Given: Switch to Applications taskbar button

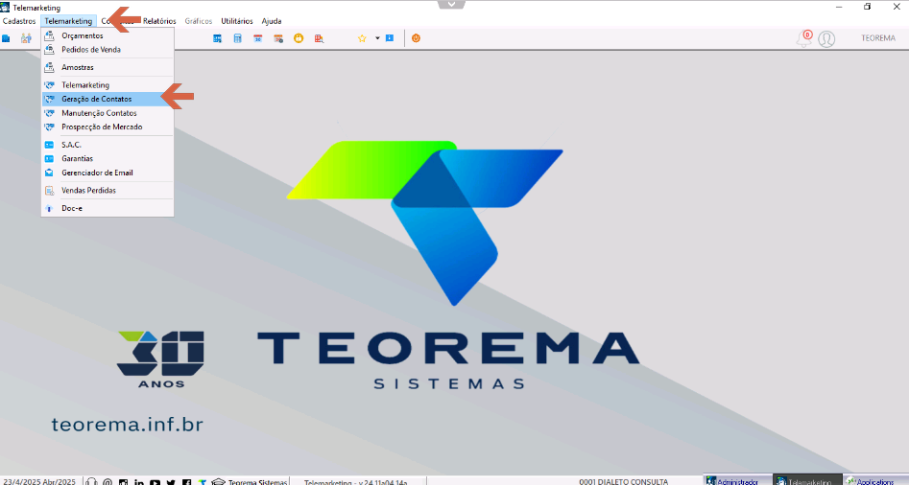Looking at the screenshot, I should [876, 480].
